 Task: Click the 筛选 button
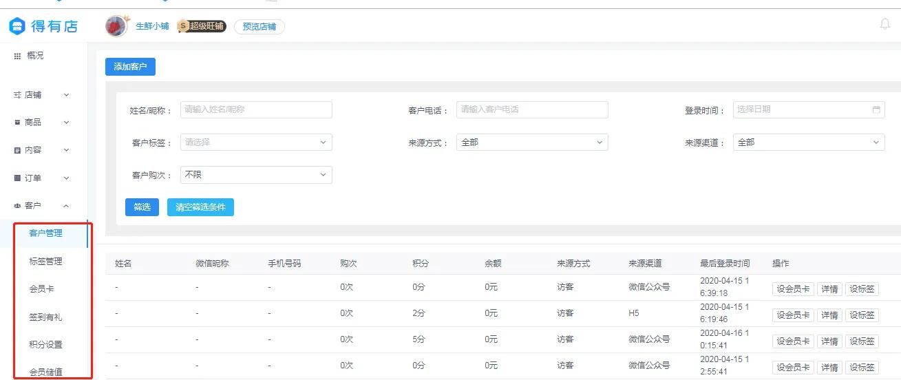(x=142, y=207)
